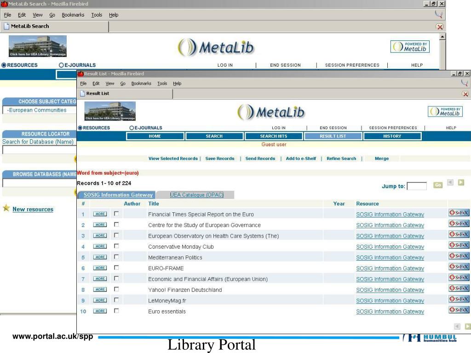The image size is (471, 353).
Task: Click SFX button for LeMoneyMag.fr row
Action: click(459, 299)
